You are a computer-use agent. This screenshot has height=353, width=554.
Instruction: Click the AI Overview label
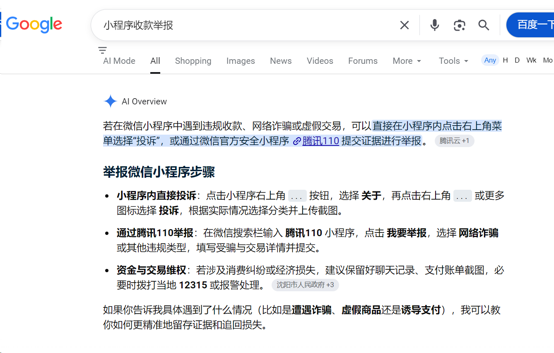pyautogui.click(x=144, y=102)
